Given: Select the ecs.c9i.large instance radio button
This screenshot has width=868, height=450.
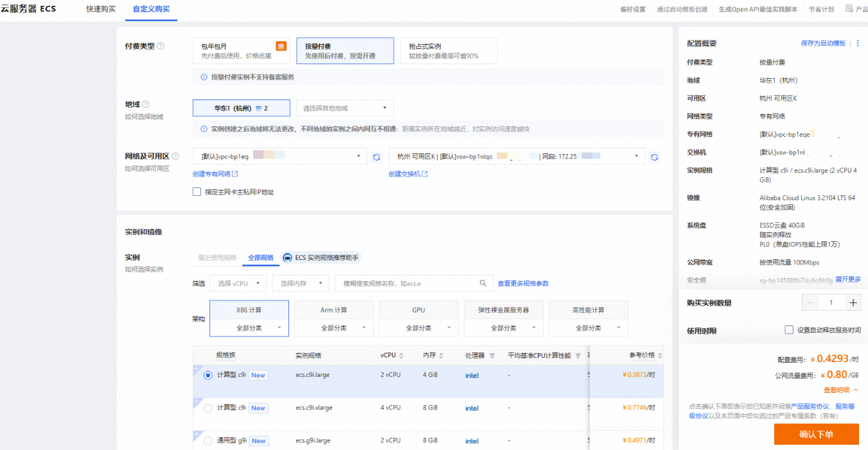Looking at the screenshot, I should pos(208,376).
